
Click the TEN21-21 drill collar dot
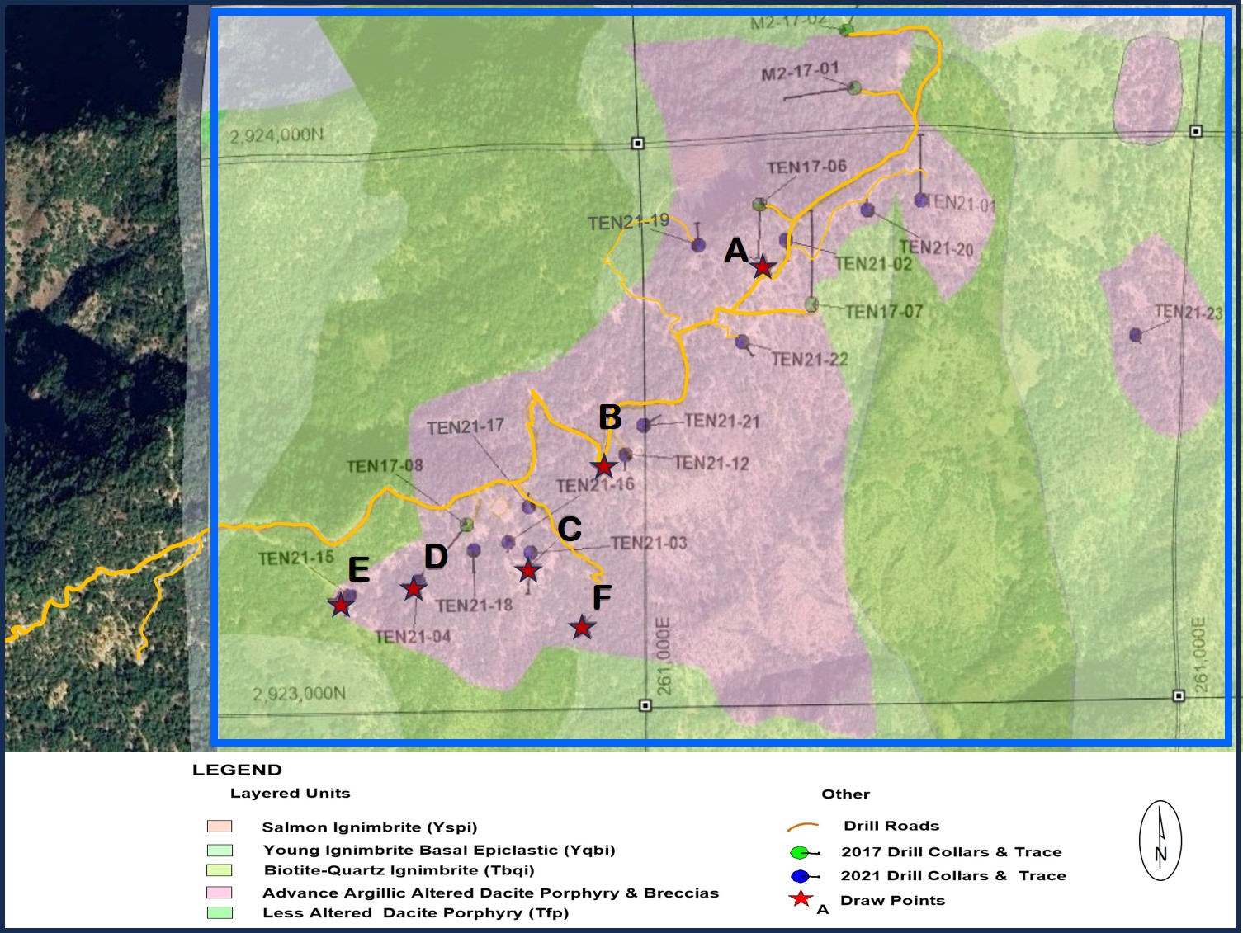[644, 425]
